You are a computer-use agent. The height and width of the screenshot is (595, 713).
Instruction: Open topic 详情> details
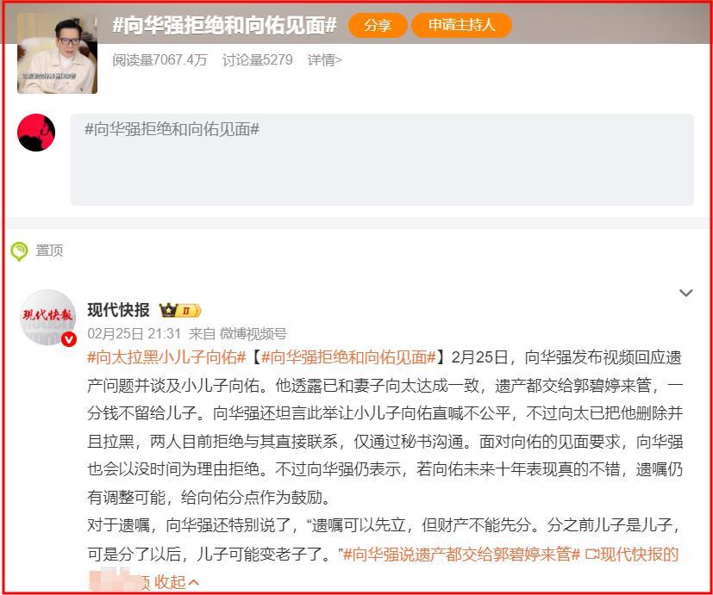coord(325,60)
